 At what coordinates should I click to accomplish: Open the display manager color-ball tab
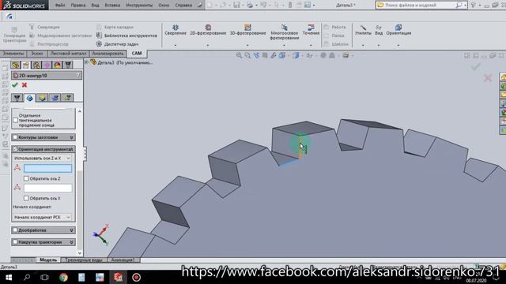57,65
